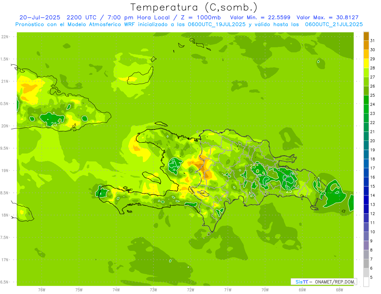Click the blue legend swatch between 15 and 16
This screenshot has height=294, width=381.
coord(366,182)
